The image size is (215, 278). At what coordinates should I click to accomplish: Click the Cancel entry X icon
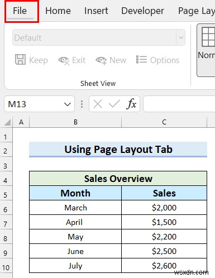pyautogui.click(x=98, y=104)
